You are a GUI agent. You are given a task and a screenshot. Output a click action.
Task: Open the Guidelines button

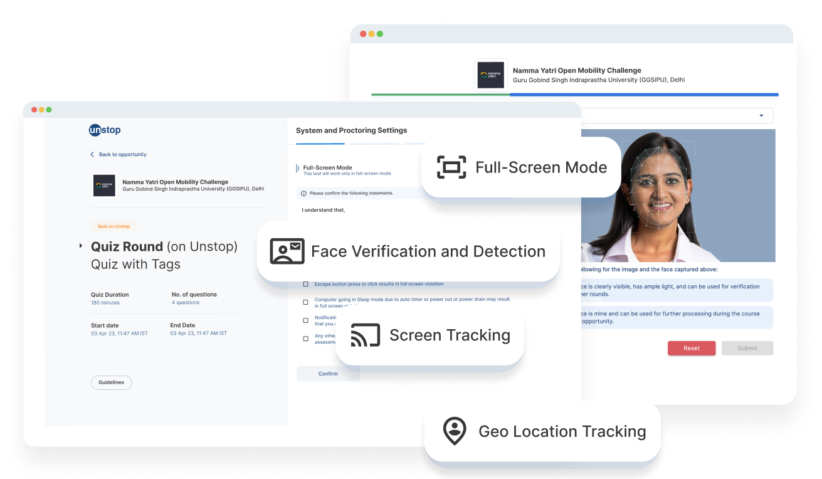112,382
